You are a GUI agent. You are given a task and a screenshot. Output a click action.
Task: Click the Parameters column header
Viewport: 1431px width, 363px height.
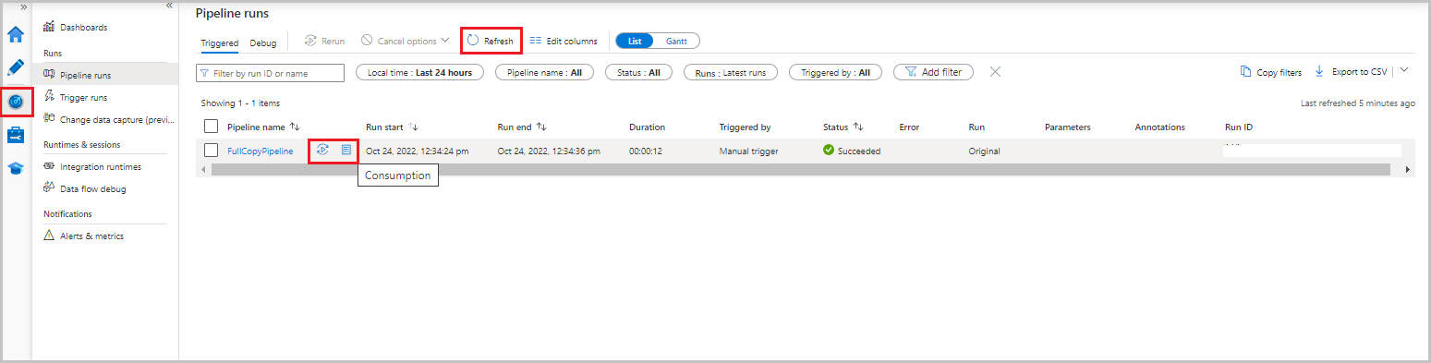click(x=1067, y=127)
